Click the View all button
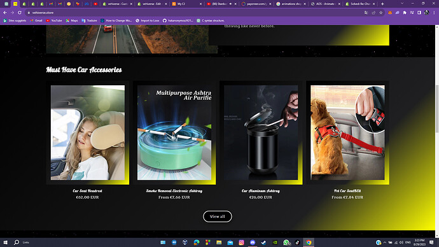The width and height of the screenshot is (439, 247). click(217, 216)
